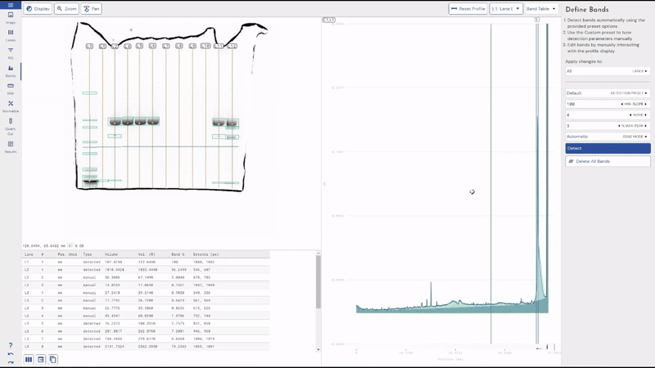Click the C1 channel tag in status line
Viewport: 655px width, 368px height.
pyautogui.click(x=70, y=246)
